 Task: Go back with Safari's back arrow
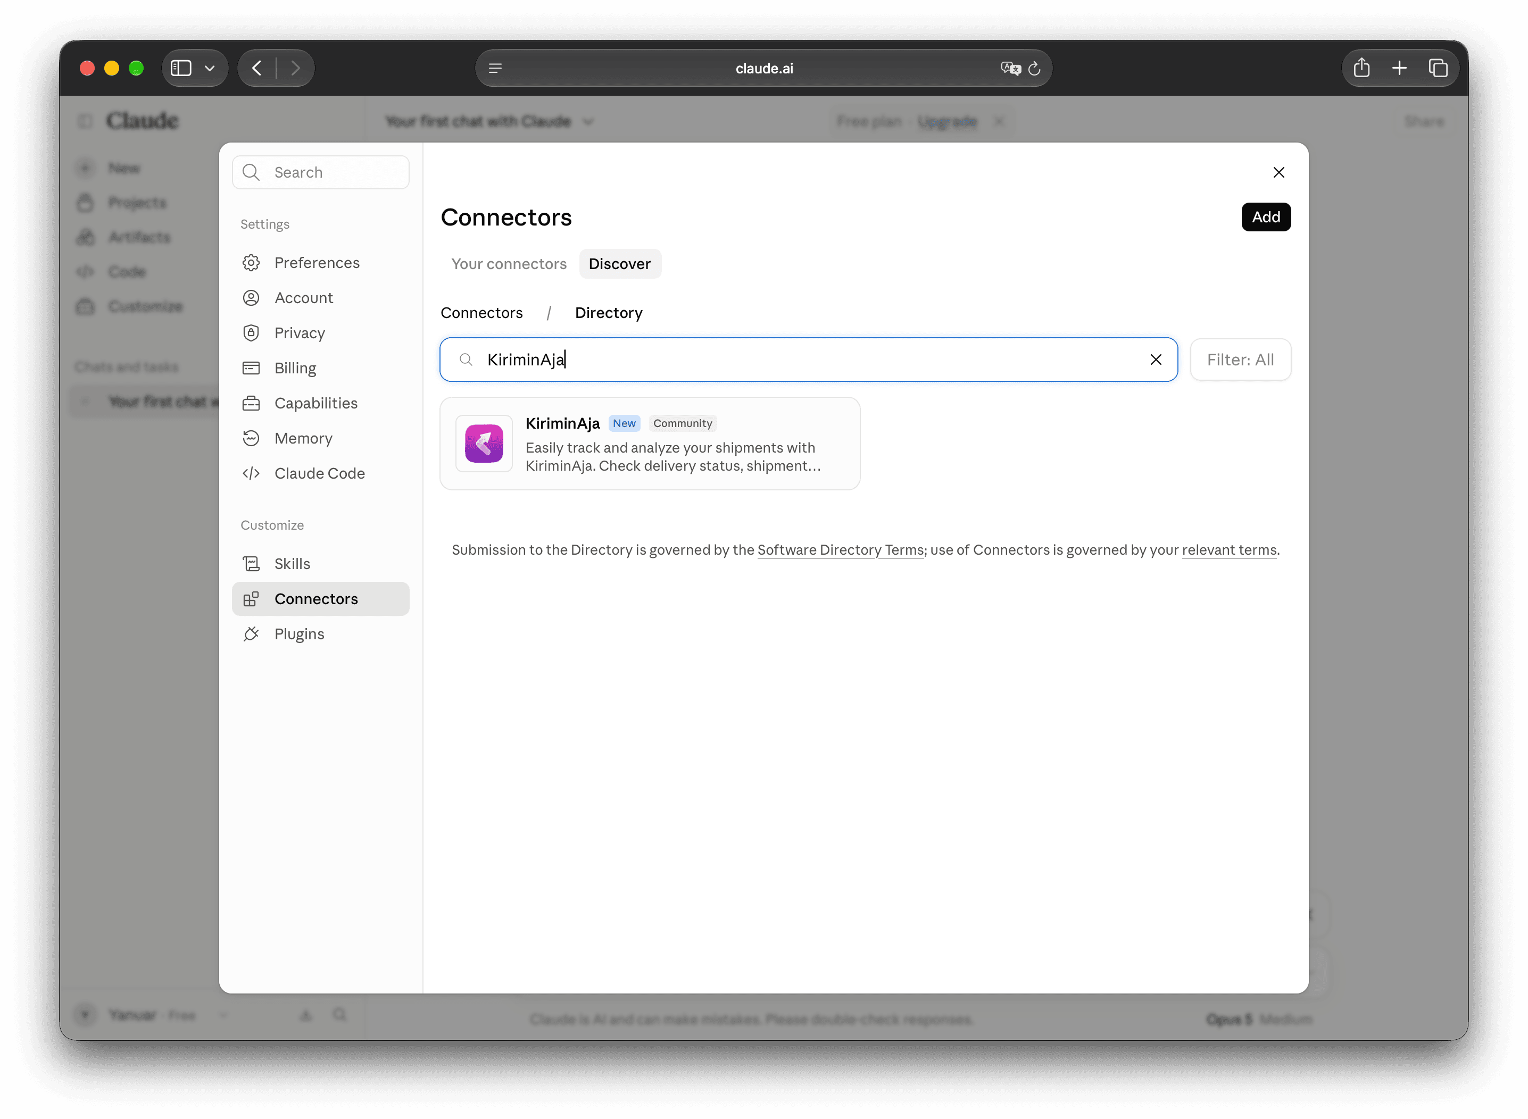(x=257, y=69)
